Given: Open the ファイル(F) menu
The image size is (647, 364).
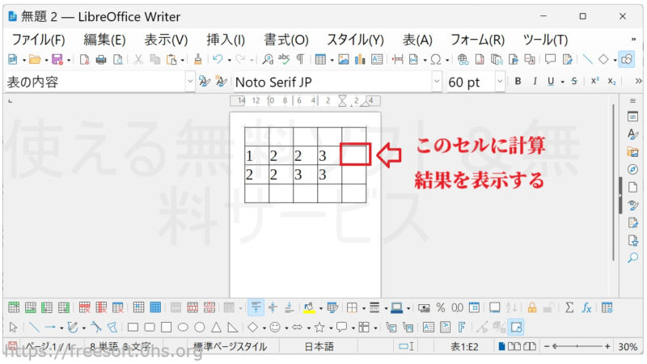Looking at the screenshot, I should tap(38, 40).
